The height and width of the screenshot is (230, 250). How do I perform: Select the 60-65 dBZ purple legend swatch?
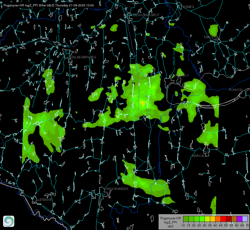point(240,219)
